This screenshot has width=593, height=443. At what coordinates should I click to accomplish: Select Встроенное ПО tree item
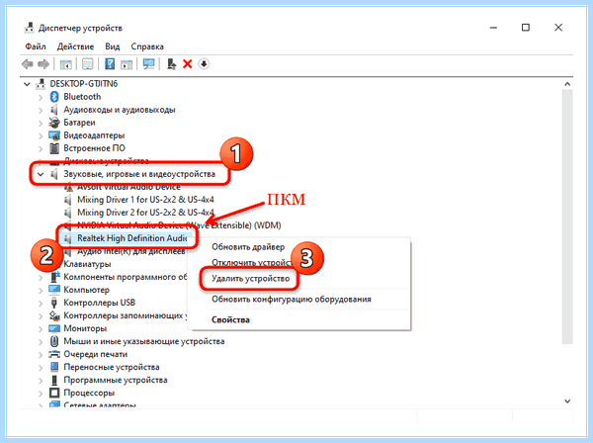(x=94, y=148)
